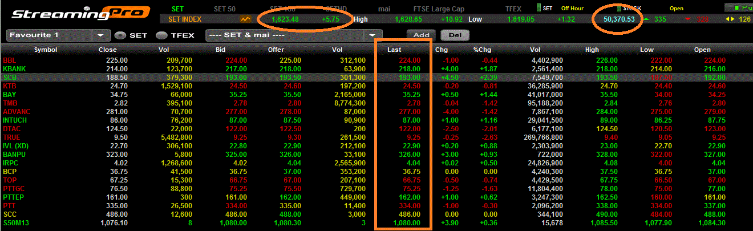
Task: Click the Open column header
Action: [x=702, y=50]
